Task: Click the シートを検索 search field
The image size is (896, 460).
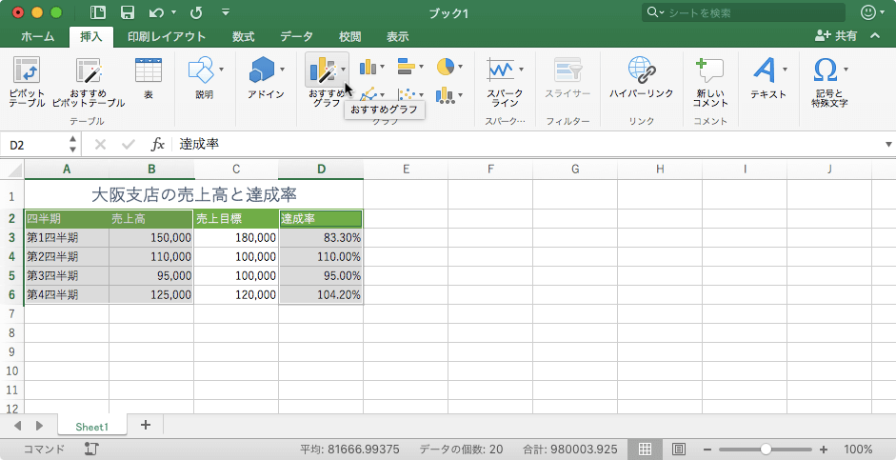Action: (x=744, y=12)
